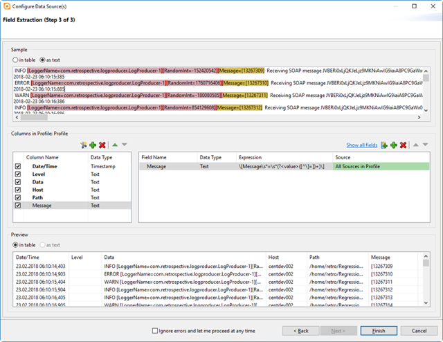Click the disabled Next button

pyautogui.click(x=338, y=331)
